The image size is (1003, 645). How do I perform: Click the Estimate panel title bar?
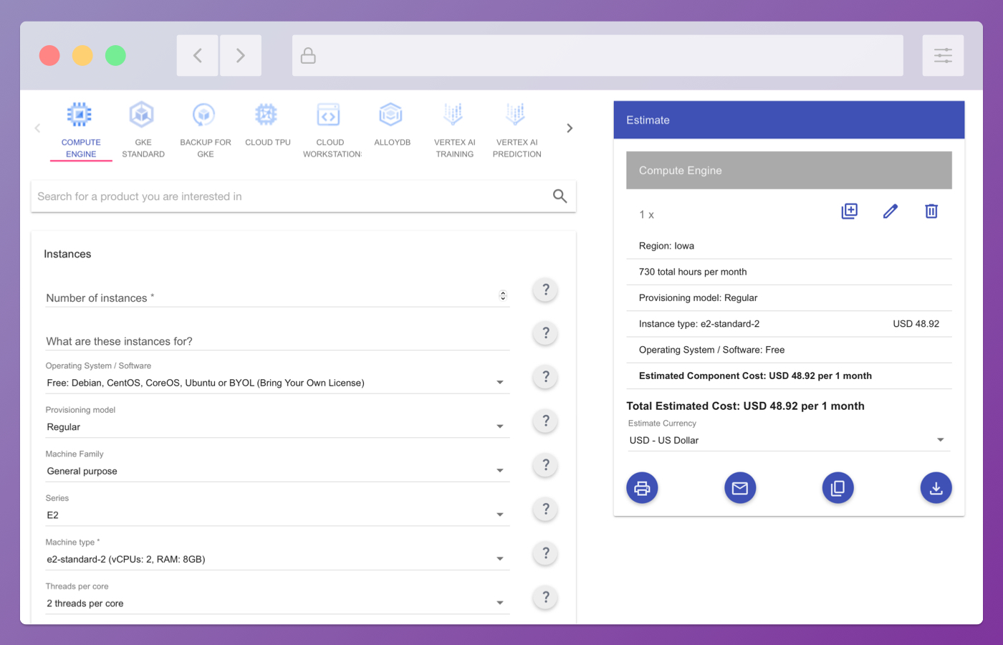(789, 120)
